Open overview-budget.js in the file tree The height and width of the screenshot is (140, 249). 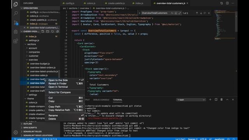pos(40,64)
